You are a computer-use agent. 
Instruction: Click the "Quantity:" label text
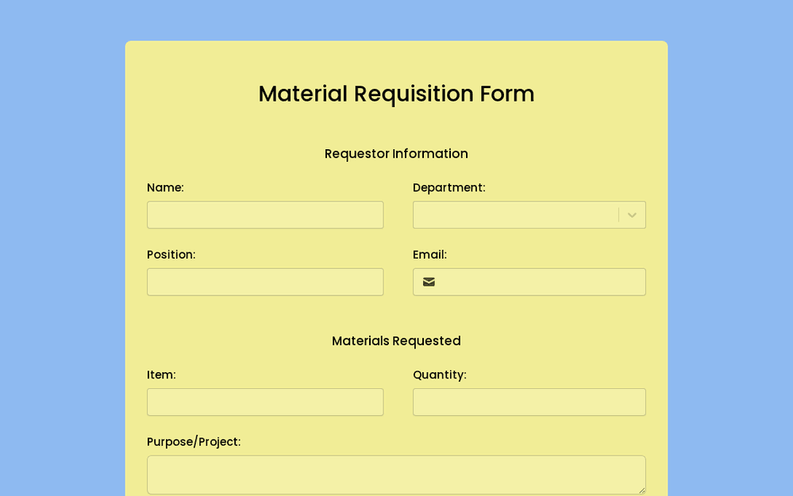tap(439, 375)
